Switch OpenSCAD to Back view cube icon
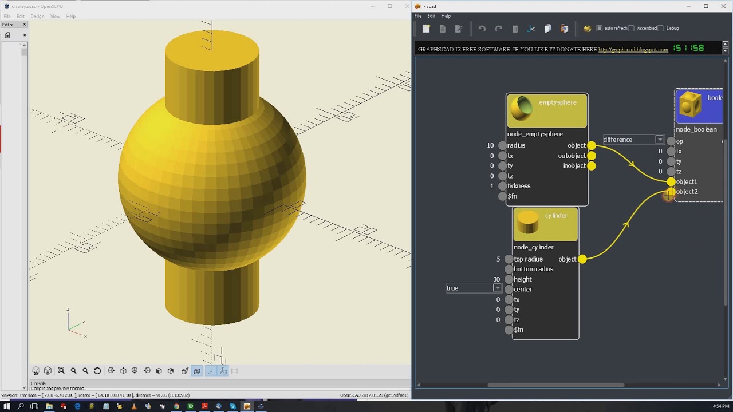The width and height of the screenshot is (733, 412). tap(171, 371)
